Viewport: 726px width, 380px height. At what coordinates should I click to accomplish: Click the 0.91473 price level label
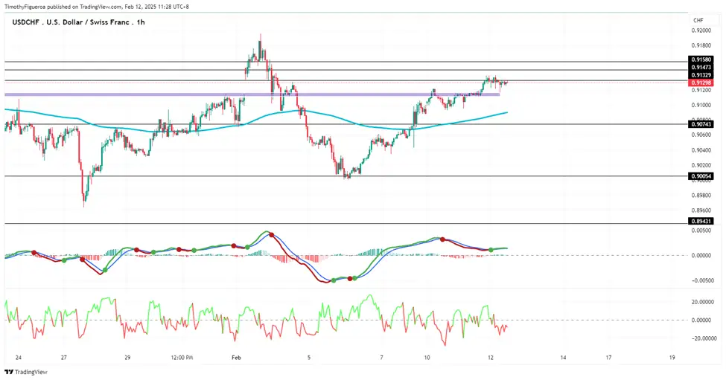(x=701, y=68)
